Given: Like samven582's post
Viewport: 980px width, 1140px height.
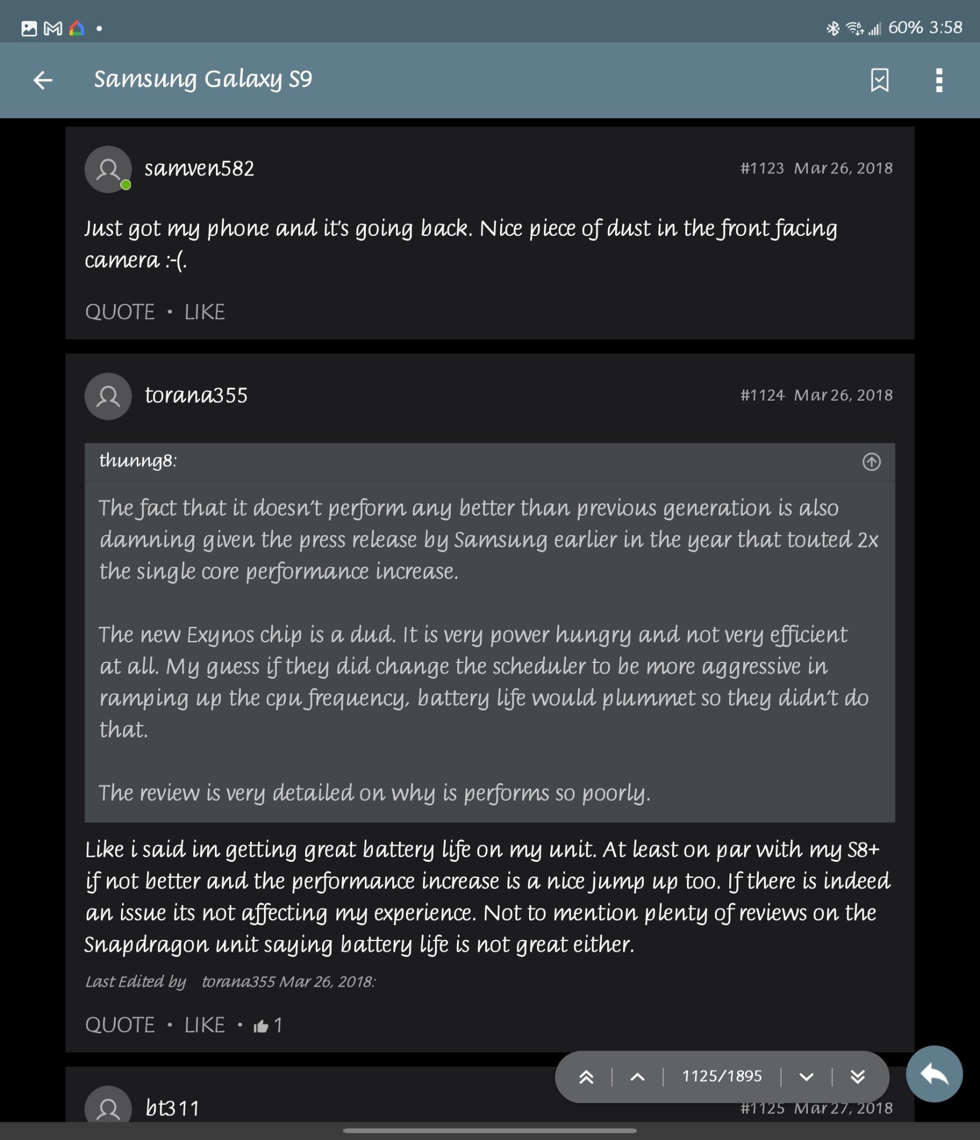Looking at the screenshot, I should (x=204, y=312).
